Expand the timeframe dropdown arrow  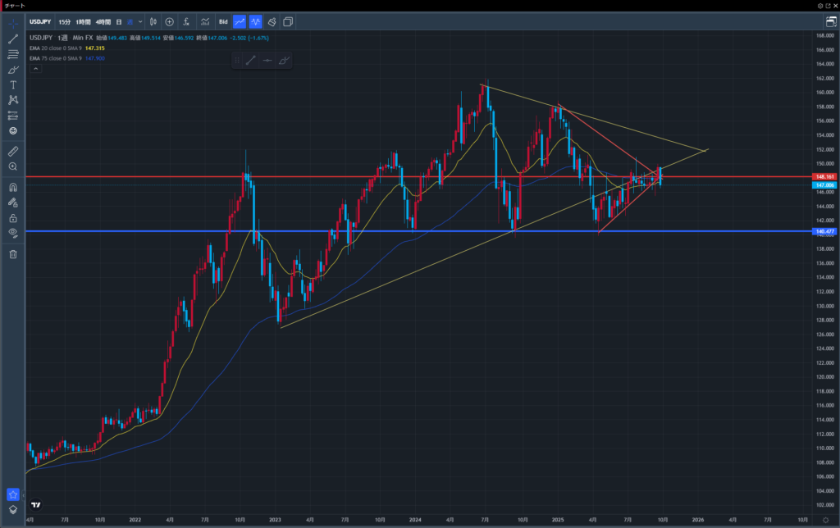click(x=140, y=21)
